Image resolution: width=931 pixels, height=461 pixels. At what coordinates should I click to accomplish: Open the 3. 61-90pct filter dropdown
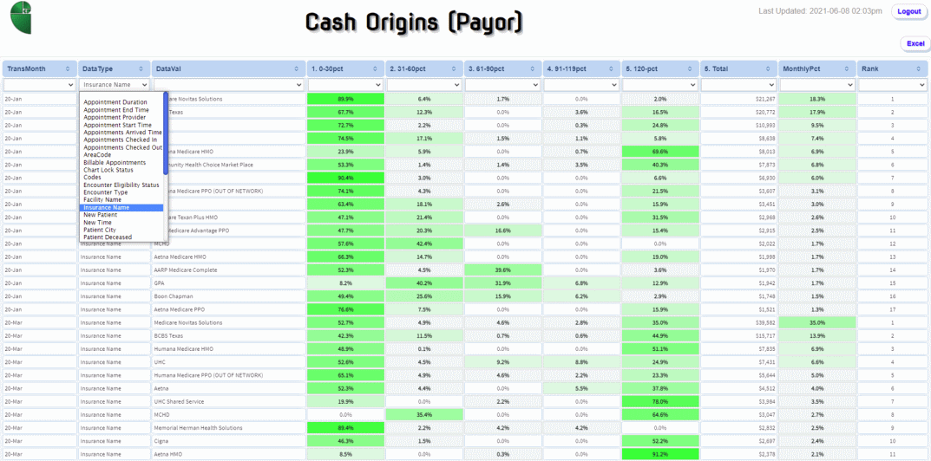[x=503, y=85]
